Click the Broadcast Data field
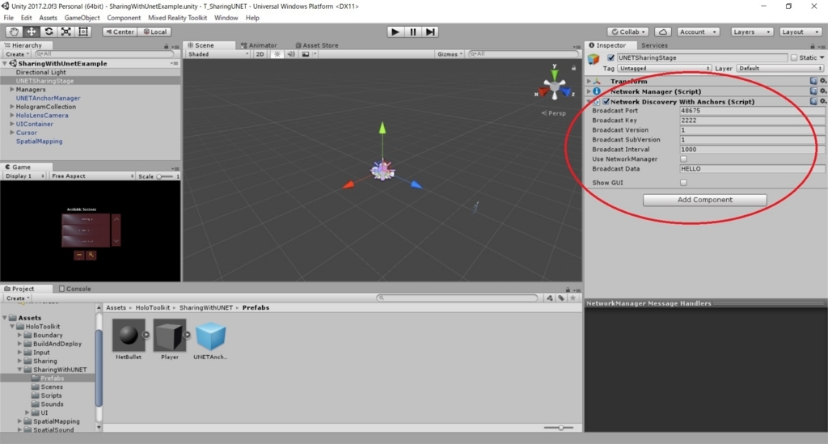828x444 pixels. click(752, 169)
